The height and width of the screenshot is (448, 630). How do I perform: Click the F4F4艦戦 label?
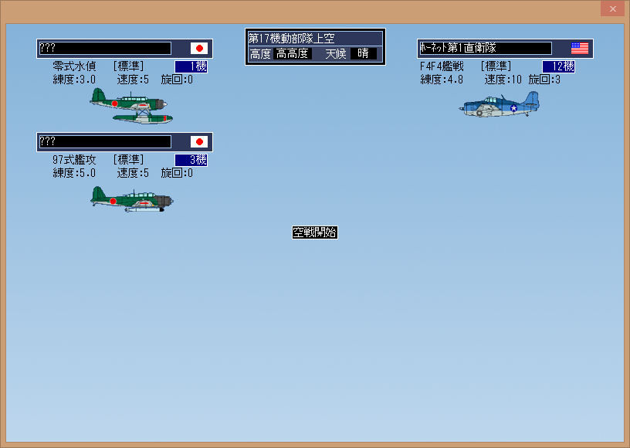pos(442,66)
